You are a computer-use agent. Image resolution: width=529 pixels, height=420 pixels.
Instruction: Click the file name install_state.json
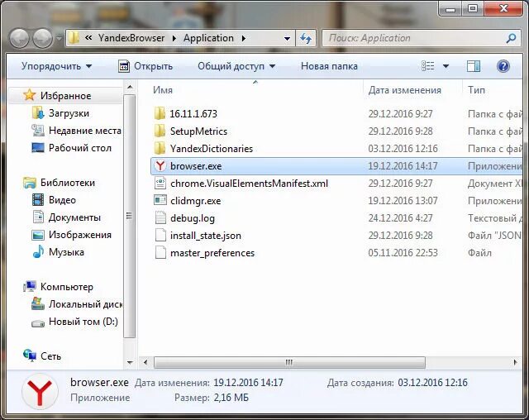tap(206, 236)
